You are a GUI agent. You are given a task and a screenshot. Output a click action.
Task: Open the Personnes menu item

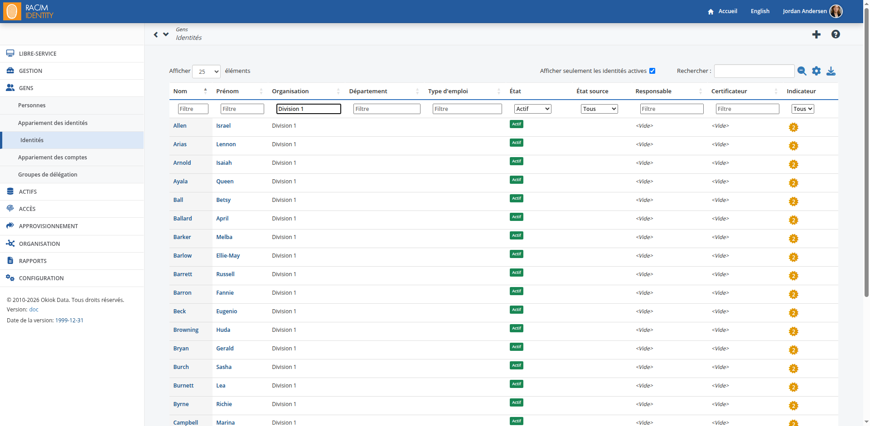pos(32,105)
